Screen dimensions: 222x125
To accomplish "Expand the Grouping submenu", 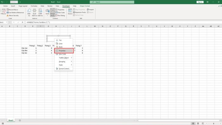I will point(63,62).
